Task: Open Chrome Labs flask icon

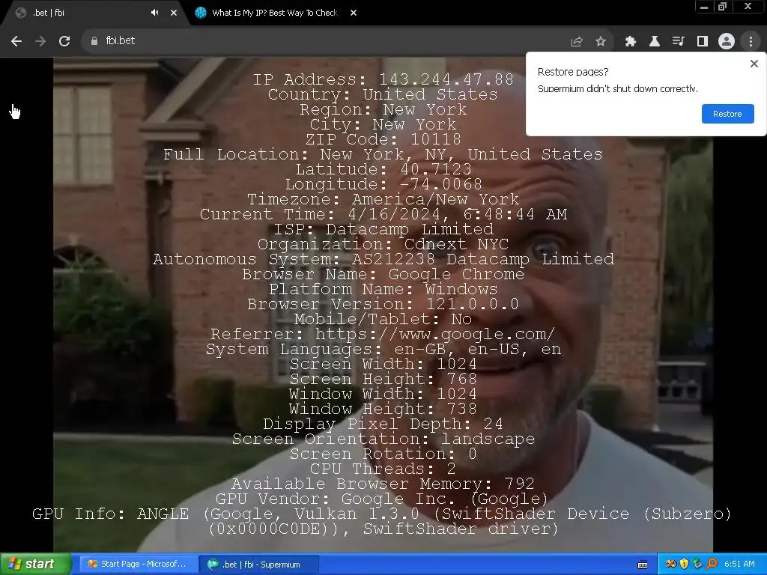Action: (x=655, y=42)
